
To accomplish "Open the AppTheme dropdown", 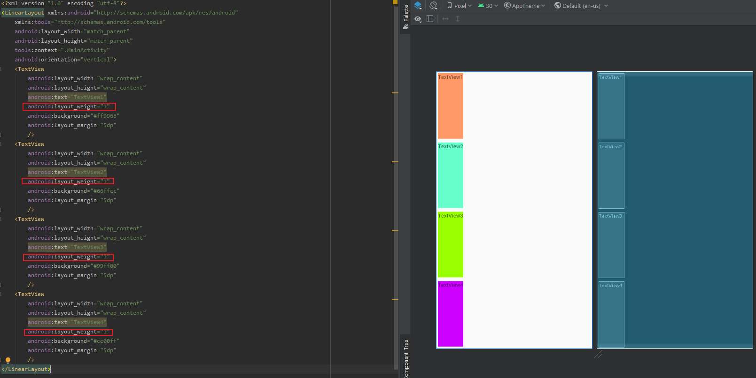I will (x=524, y=6).
